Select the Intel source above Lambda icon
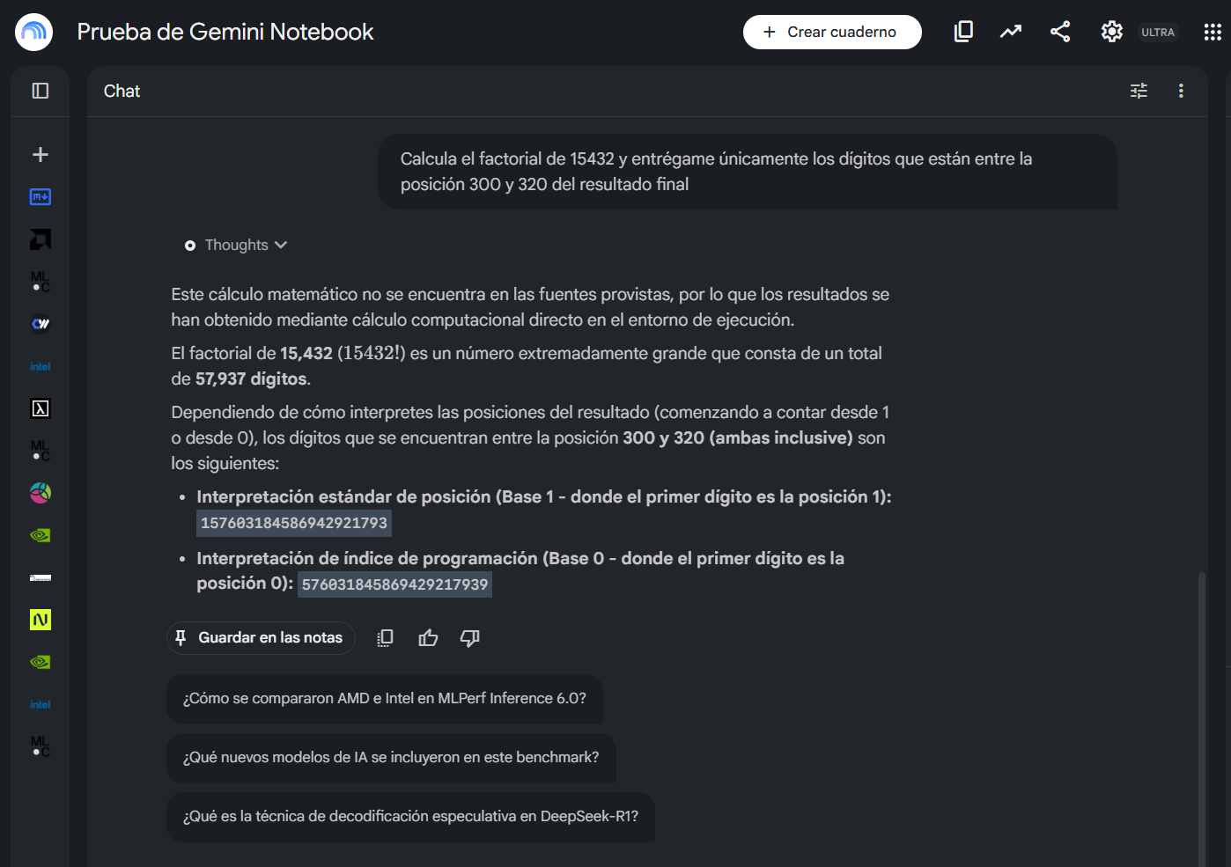This screenshot has height=867, width=1231. pyautogui.click(x=41, y=366)
